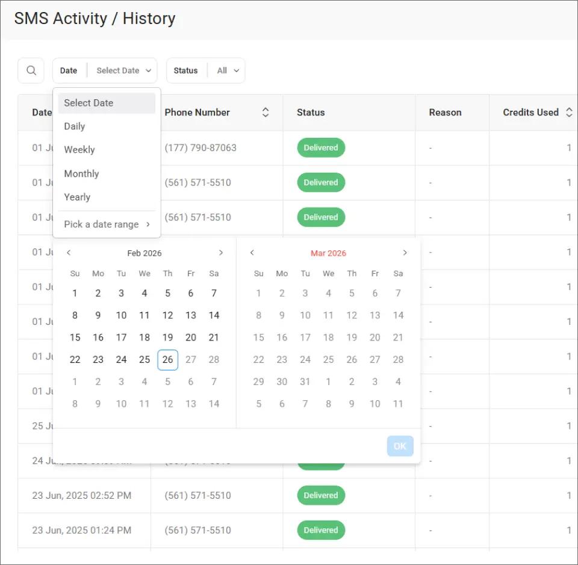578x565 pixels.
Task: Click the Mar 2026 calendar header label
Action: (x=328, y=253)
